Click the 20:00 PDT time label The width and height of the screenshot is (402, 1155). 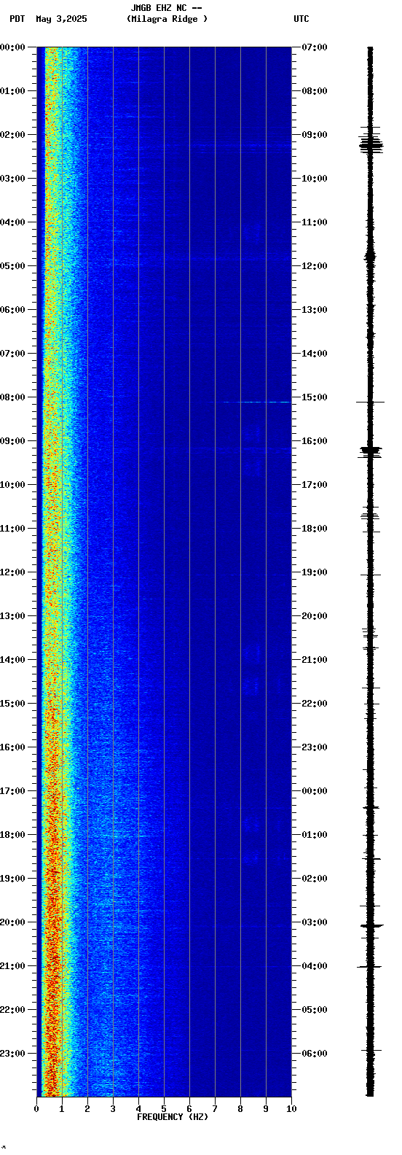pyautogui.click(x=13, y=922)
